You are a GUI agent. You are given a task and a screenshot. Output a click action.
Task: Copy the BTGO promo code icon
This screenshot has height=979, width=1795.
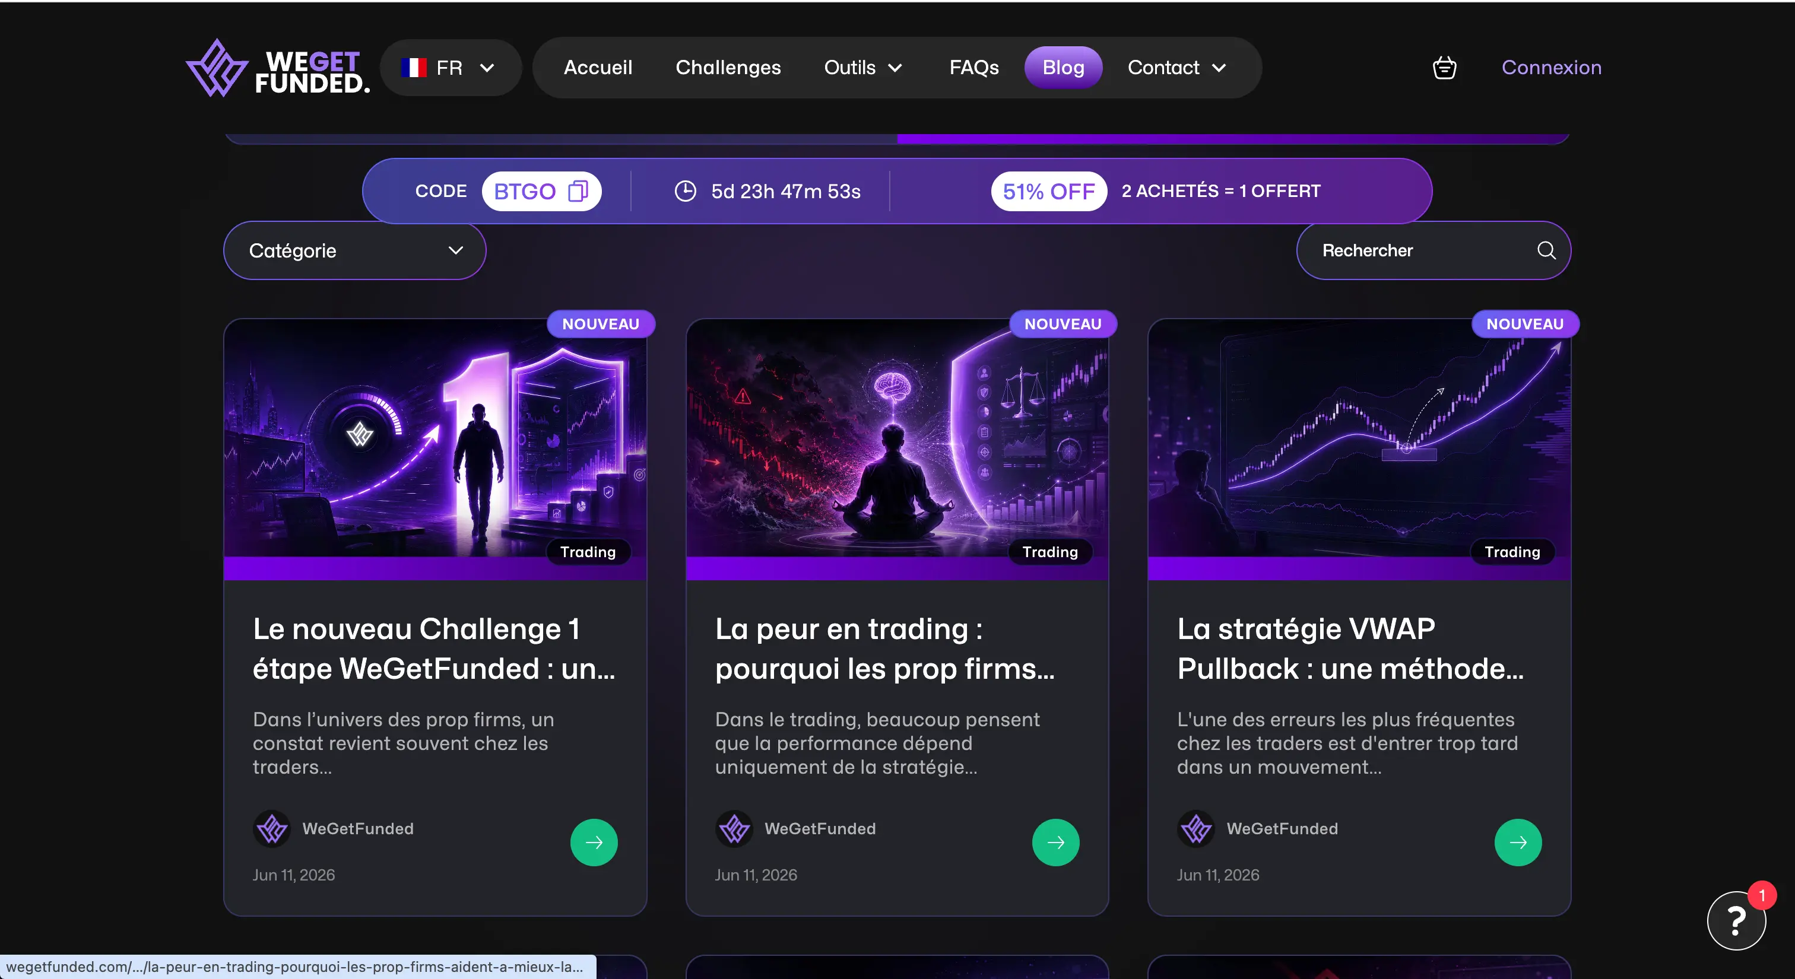pyautogui.click(x=578, y=191)
